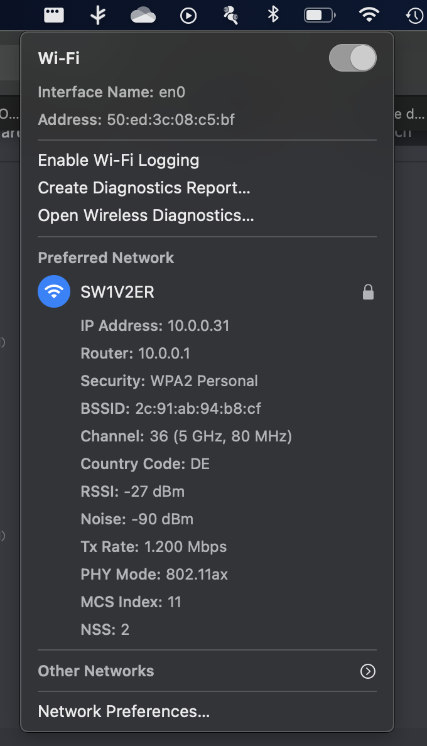Click the Wi-Fi panel title
This screenshot has height=746, width=427.
coord(59,58)
